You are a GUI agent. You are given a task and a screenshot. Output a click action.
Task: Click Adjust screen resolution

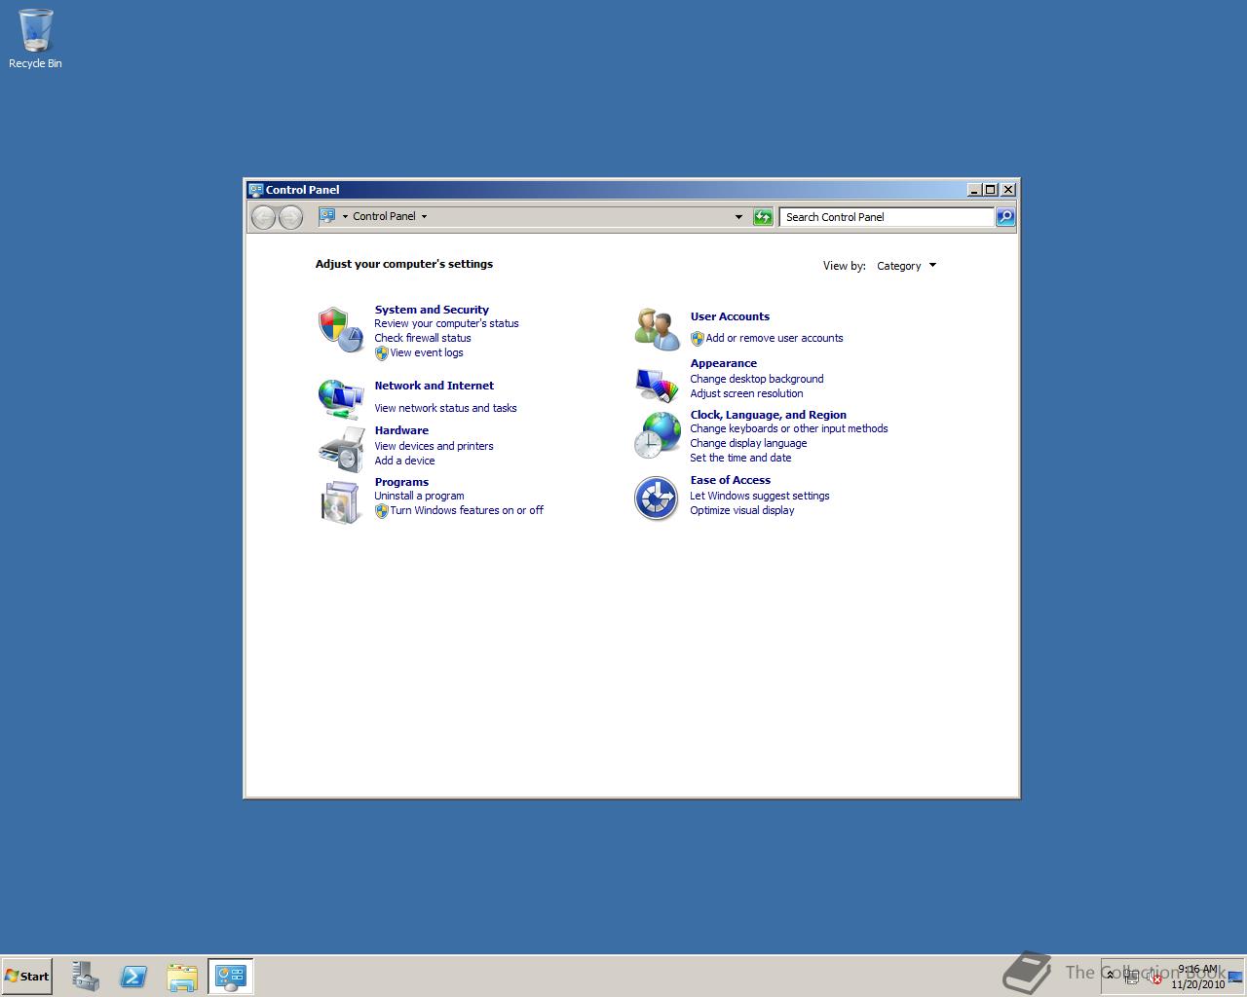coord(746,393)
